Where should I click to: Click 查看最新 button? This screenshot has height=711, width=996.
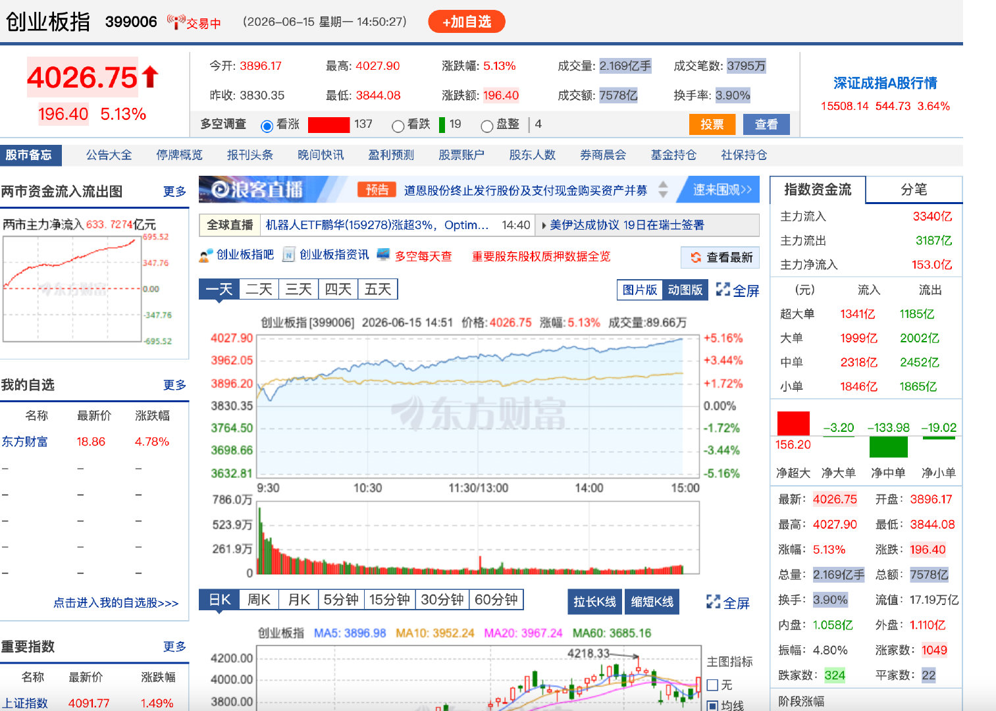point(720,257)
